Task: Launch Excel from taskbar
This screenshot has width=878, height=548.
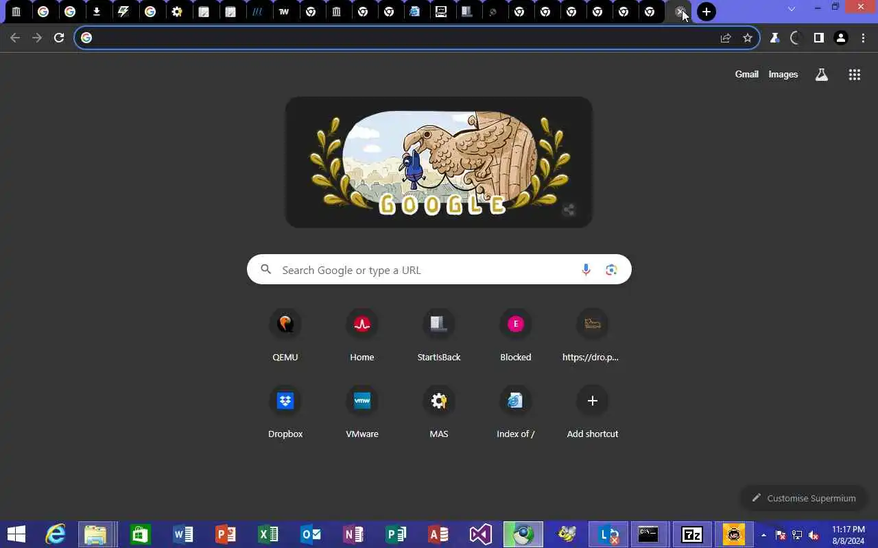Action: [268, 534]
